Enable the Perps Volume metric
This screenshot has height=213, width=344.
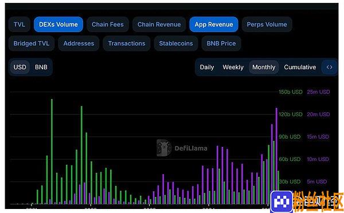(x=267, y=24)
